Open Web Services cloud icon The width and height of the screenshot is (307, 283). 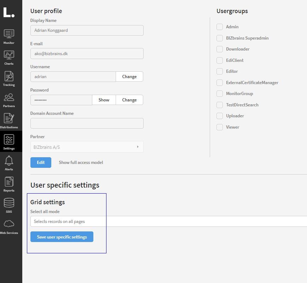click(9, 224)
